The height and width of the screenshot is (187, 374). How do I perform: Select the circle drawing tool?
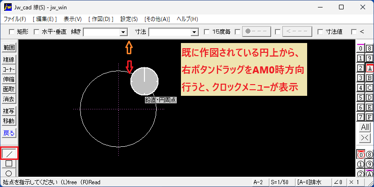click(9, 173)
